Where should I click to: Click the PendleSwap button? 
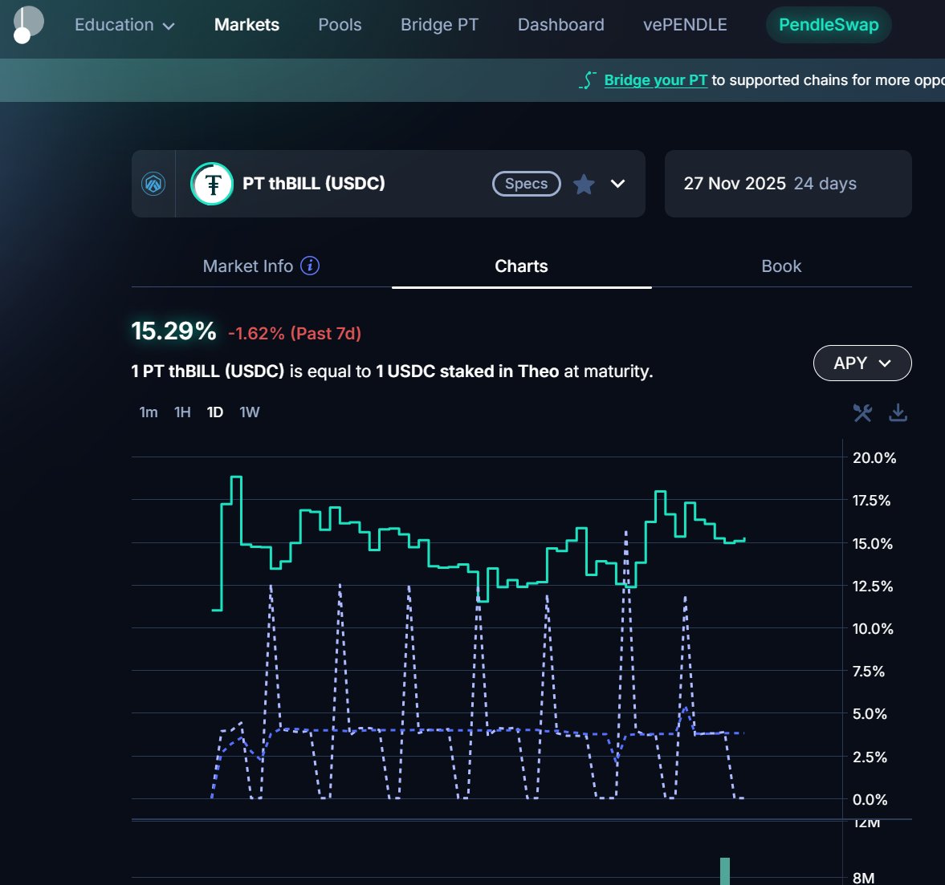click(x=829, y=25)
